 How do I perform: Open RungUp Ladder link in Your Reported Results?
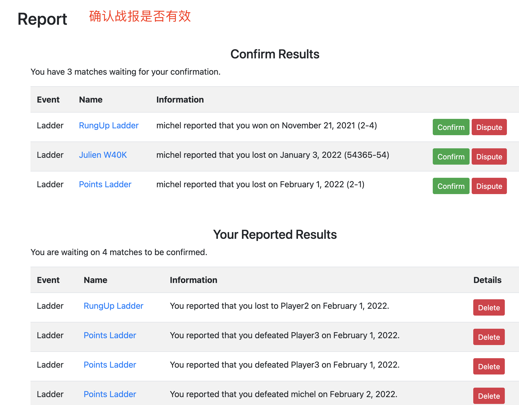pos(113,306)
